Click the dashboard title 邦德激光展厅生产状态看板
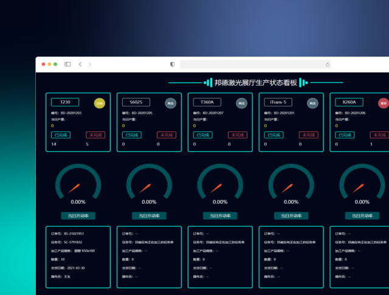 coord(256,83)
